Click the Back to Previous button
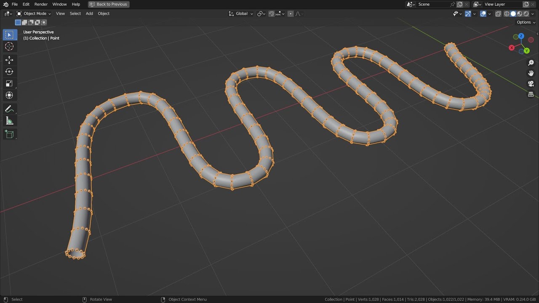The width and height of the screenshot is (539, 303). (109, 4)
